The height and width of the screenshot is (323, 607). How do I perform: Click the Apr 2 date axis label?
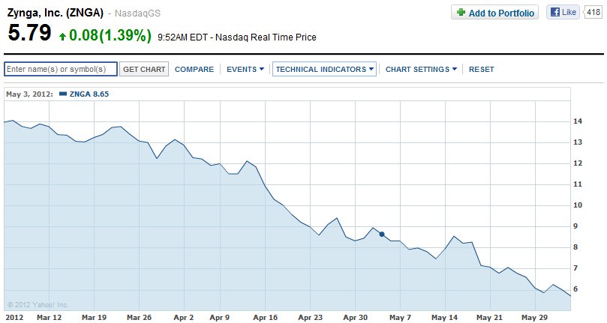(x=184, y=317)
